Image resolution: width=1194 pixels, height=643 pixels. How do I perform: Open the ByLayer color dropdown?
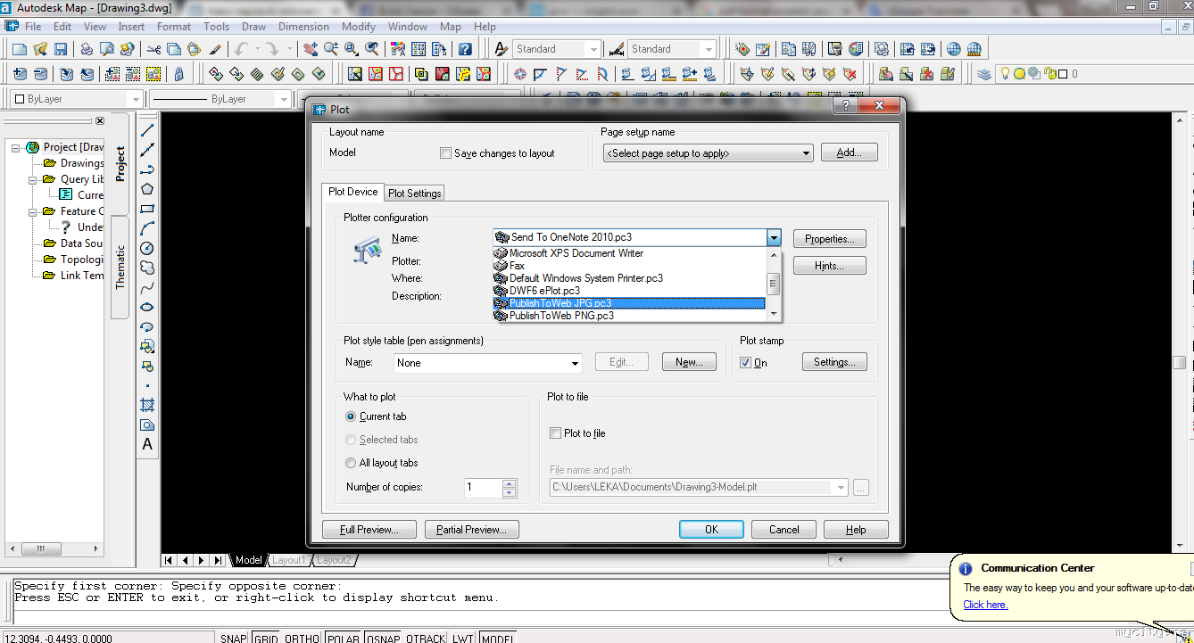[136, 99]
